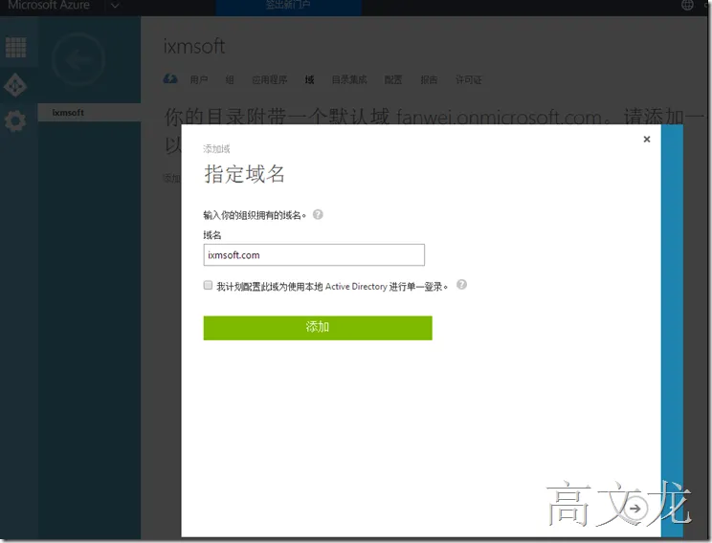
Task: Open the Active Directory diamond icon in sidebar
Action: click(x=15, y=85)
